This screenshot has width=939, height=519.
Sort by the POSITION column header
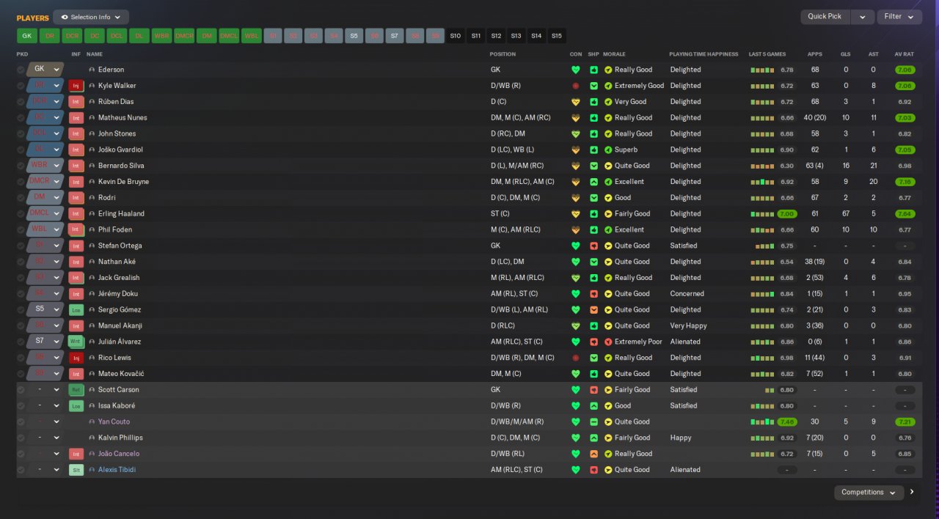[503, 54]
